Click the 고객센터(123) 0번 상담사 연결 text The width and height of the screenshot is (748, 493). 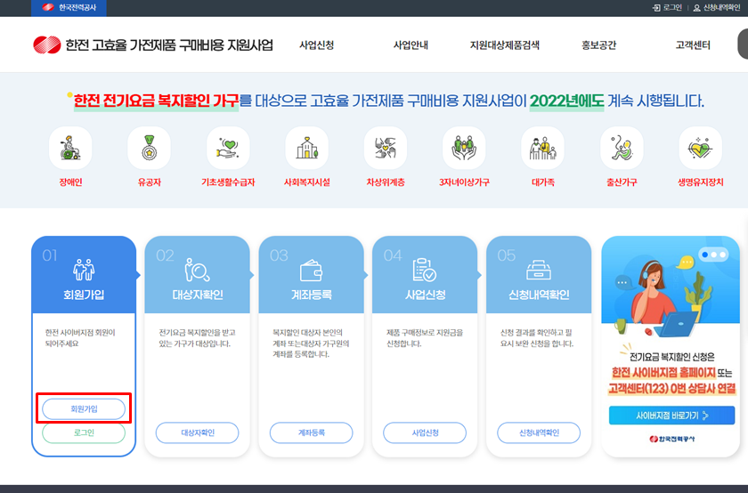(671, 389)
